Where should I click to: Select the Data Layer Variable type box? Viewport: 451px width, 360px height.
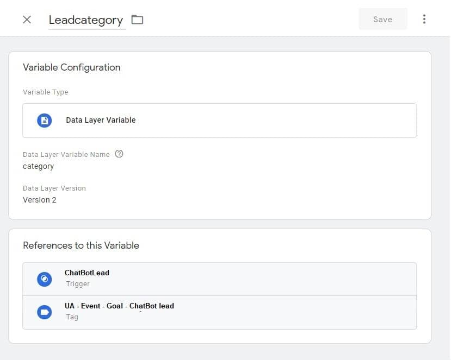click(x=219, y=121)
